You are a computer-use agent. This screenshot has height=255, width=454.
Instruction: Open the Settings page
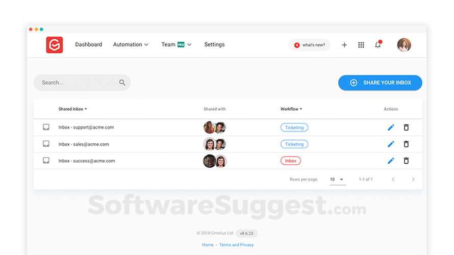[215, 44]
